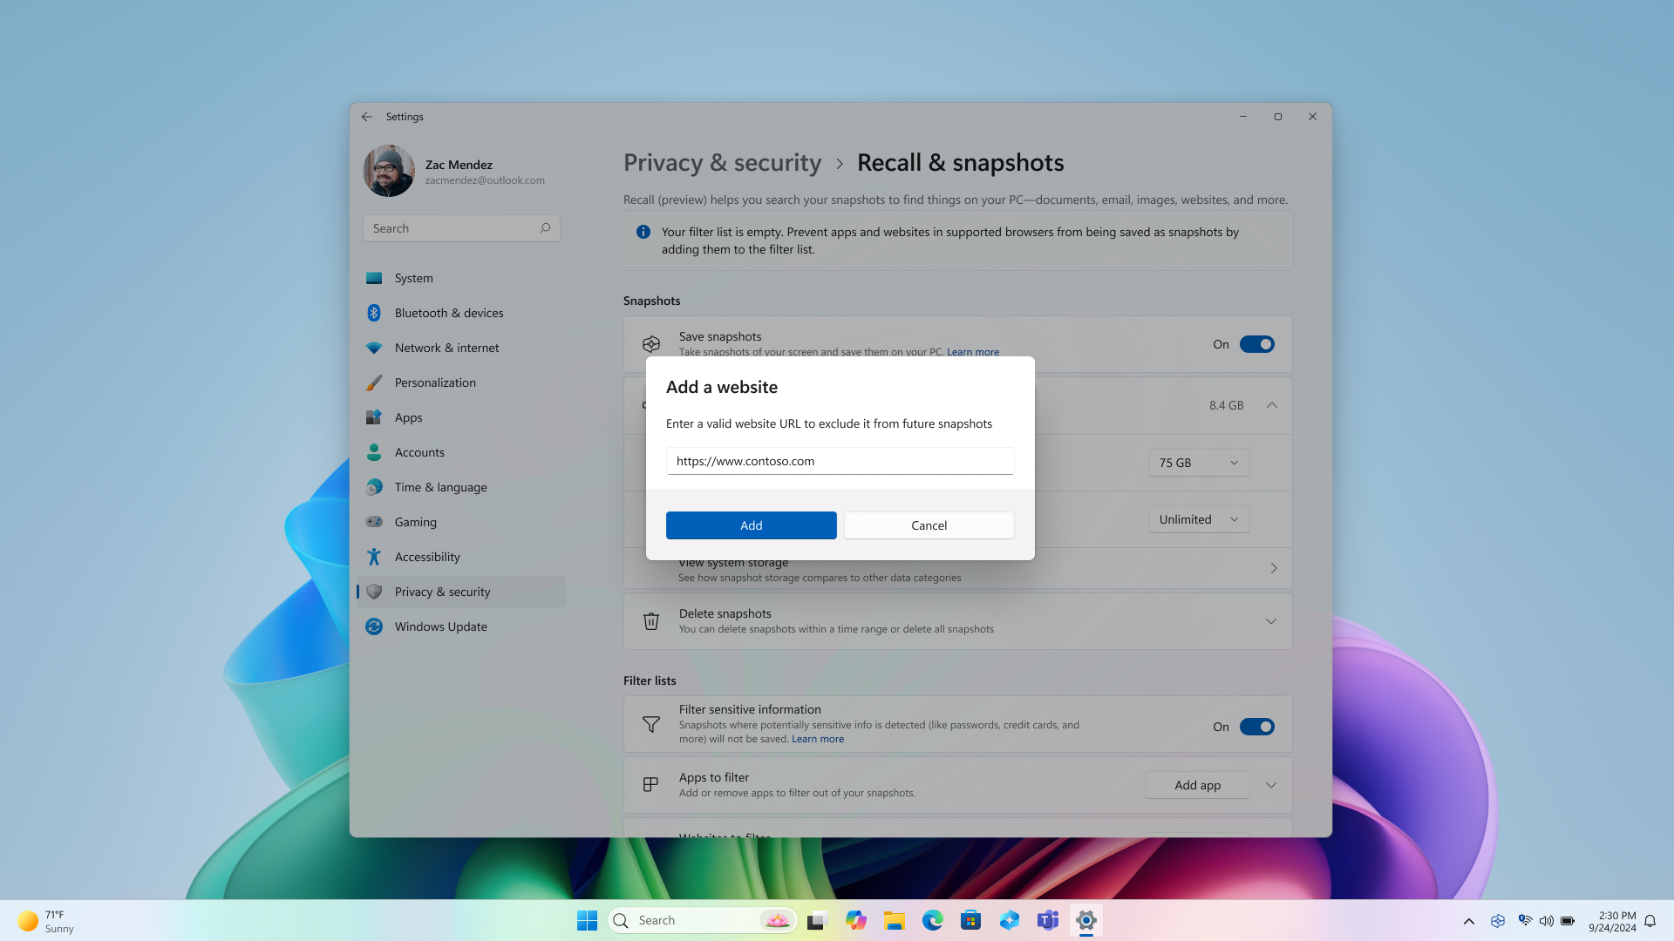Toggle Recall snapshots feature off
The height and width of the screenshot is (941, 1674).
1256,343
